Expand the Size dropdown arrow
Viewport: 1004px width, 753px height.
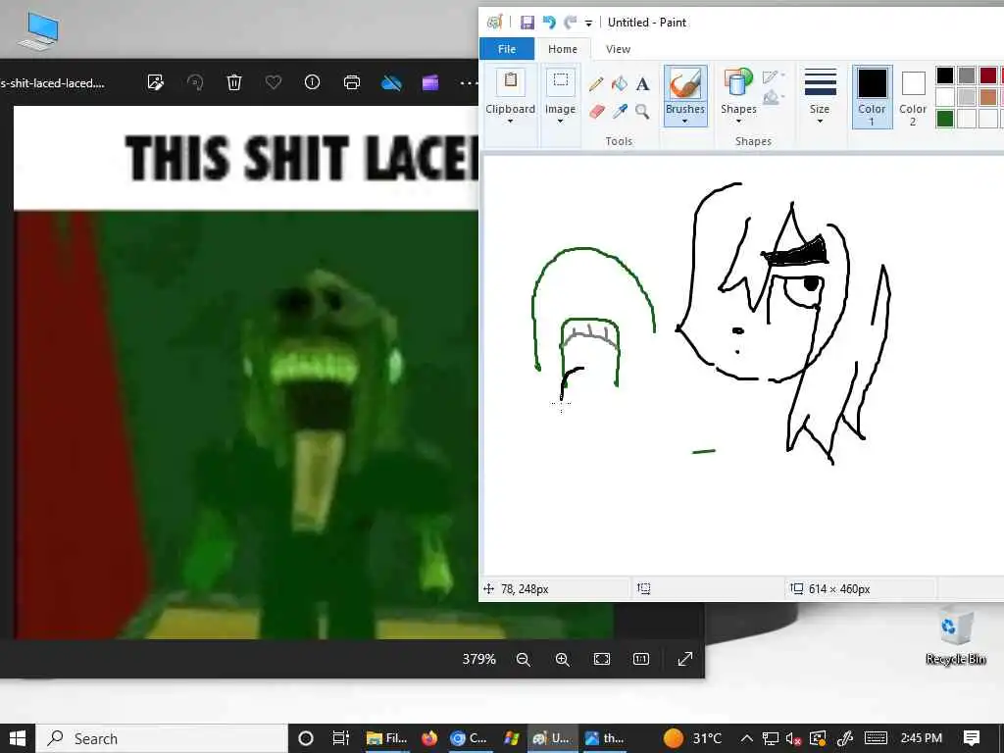820,121
